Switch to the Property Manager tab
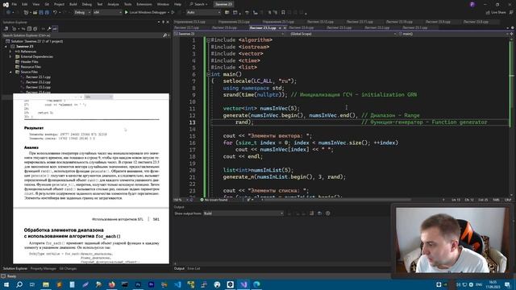 tap(44, 268)
